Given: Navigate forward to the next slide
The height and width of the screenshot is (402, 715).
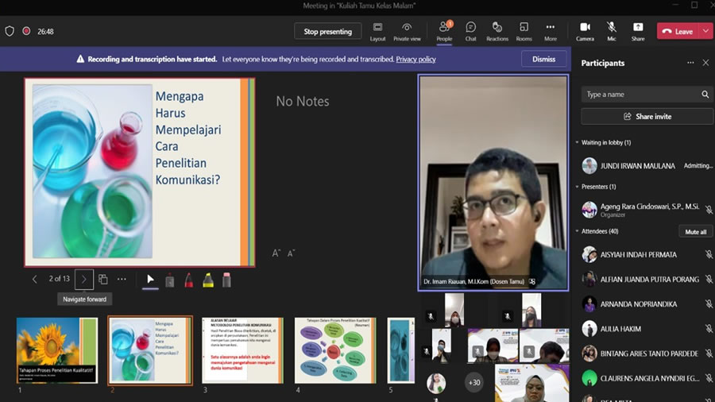Looking at the screenshot, I should (x=84, y=280).
